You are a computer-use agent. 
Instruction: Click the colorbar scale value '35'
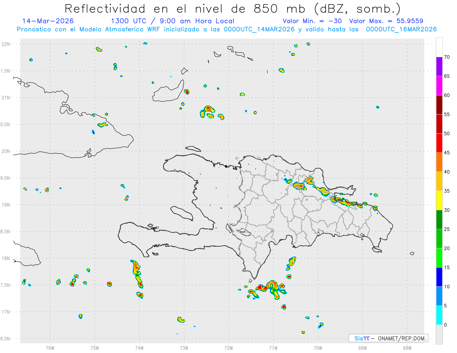[x=447, y=191]
